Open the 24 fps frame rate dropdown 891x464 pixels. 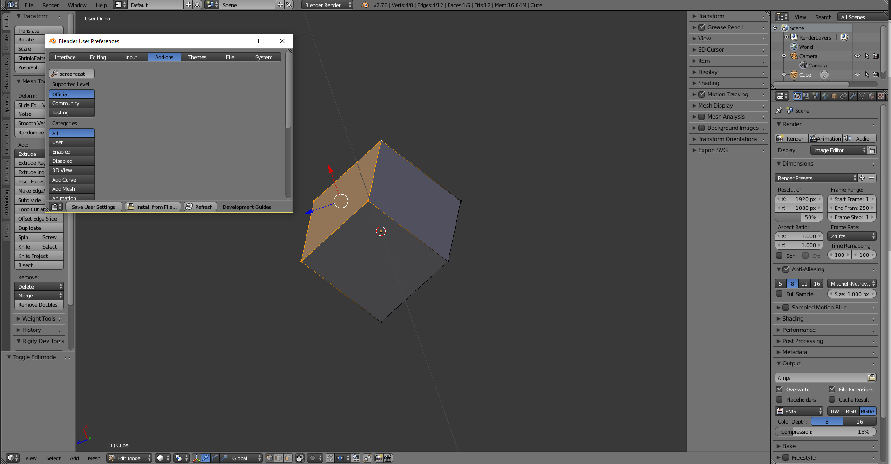coord(852,236)
